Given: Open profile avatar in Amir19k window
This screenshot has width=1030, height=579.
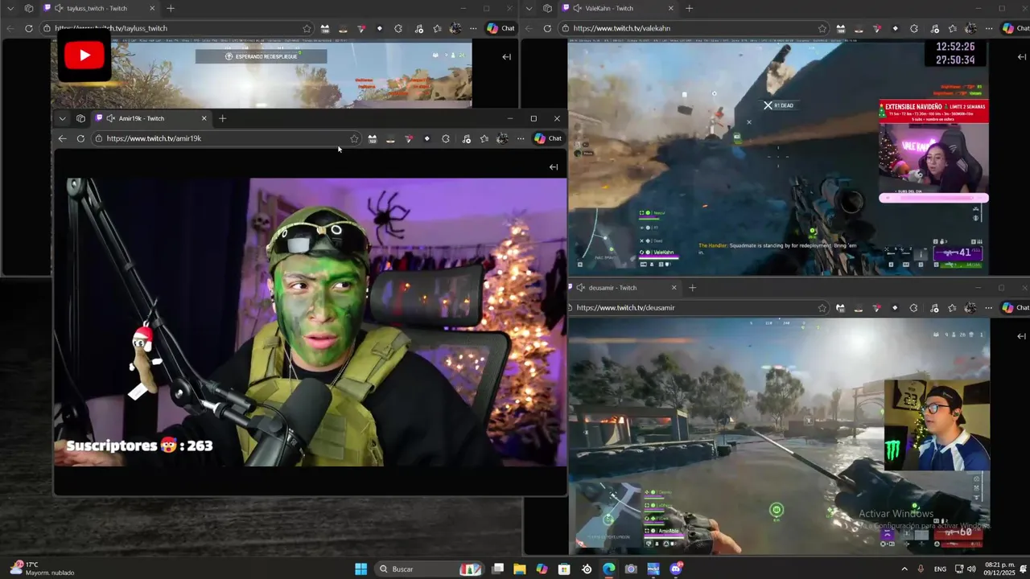Looking at the screenshot, I should (502, 138).
